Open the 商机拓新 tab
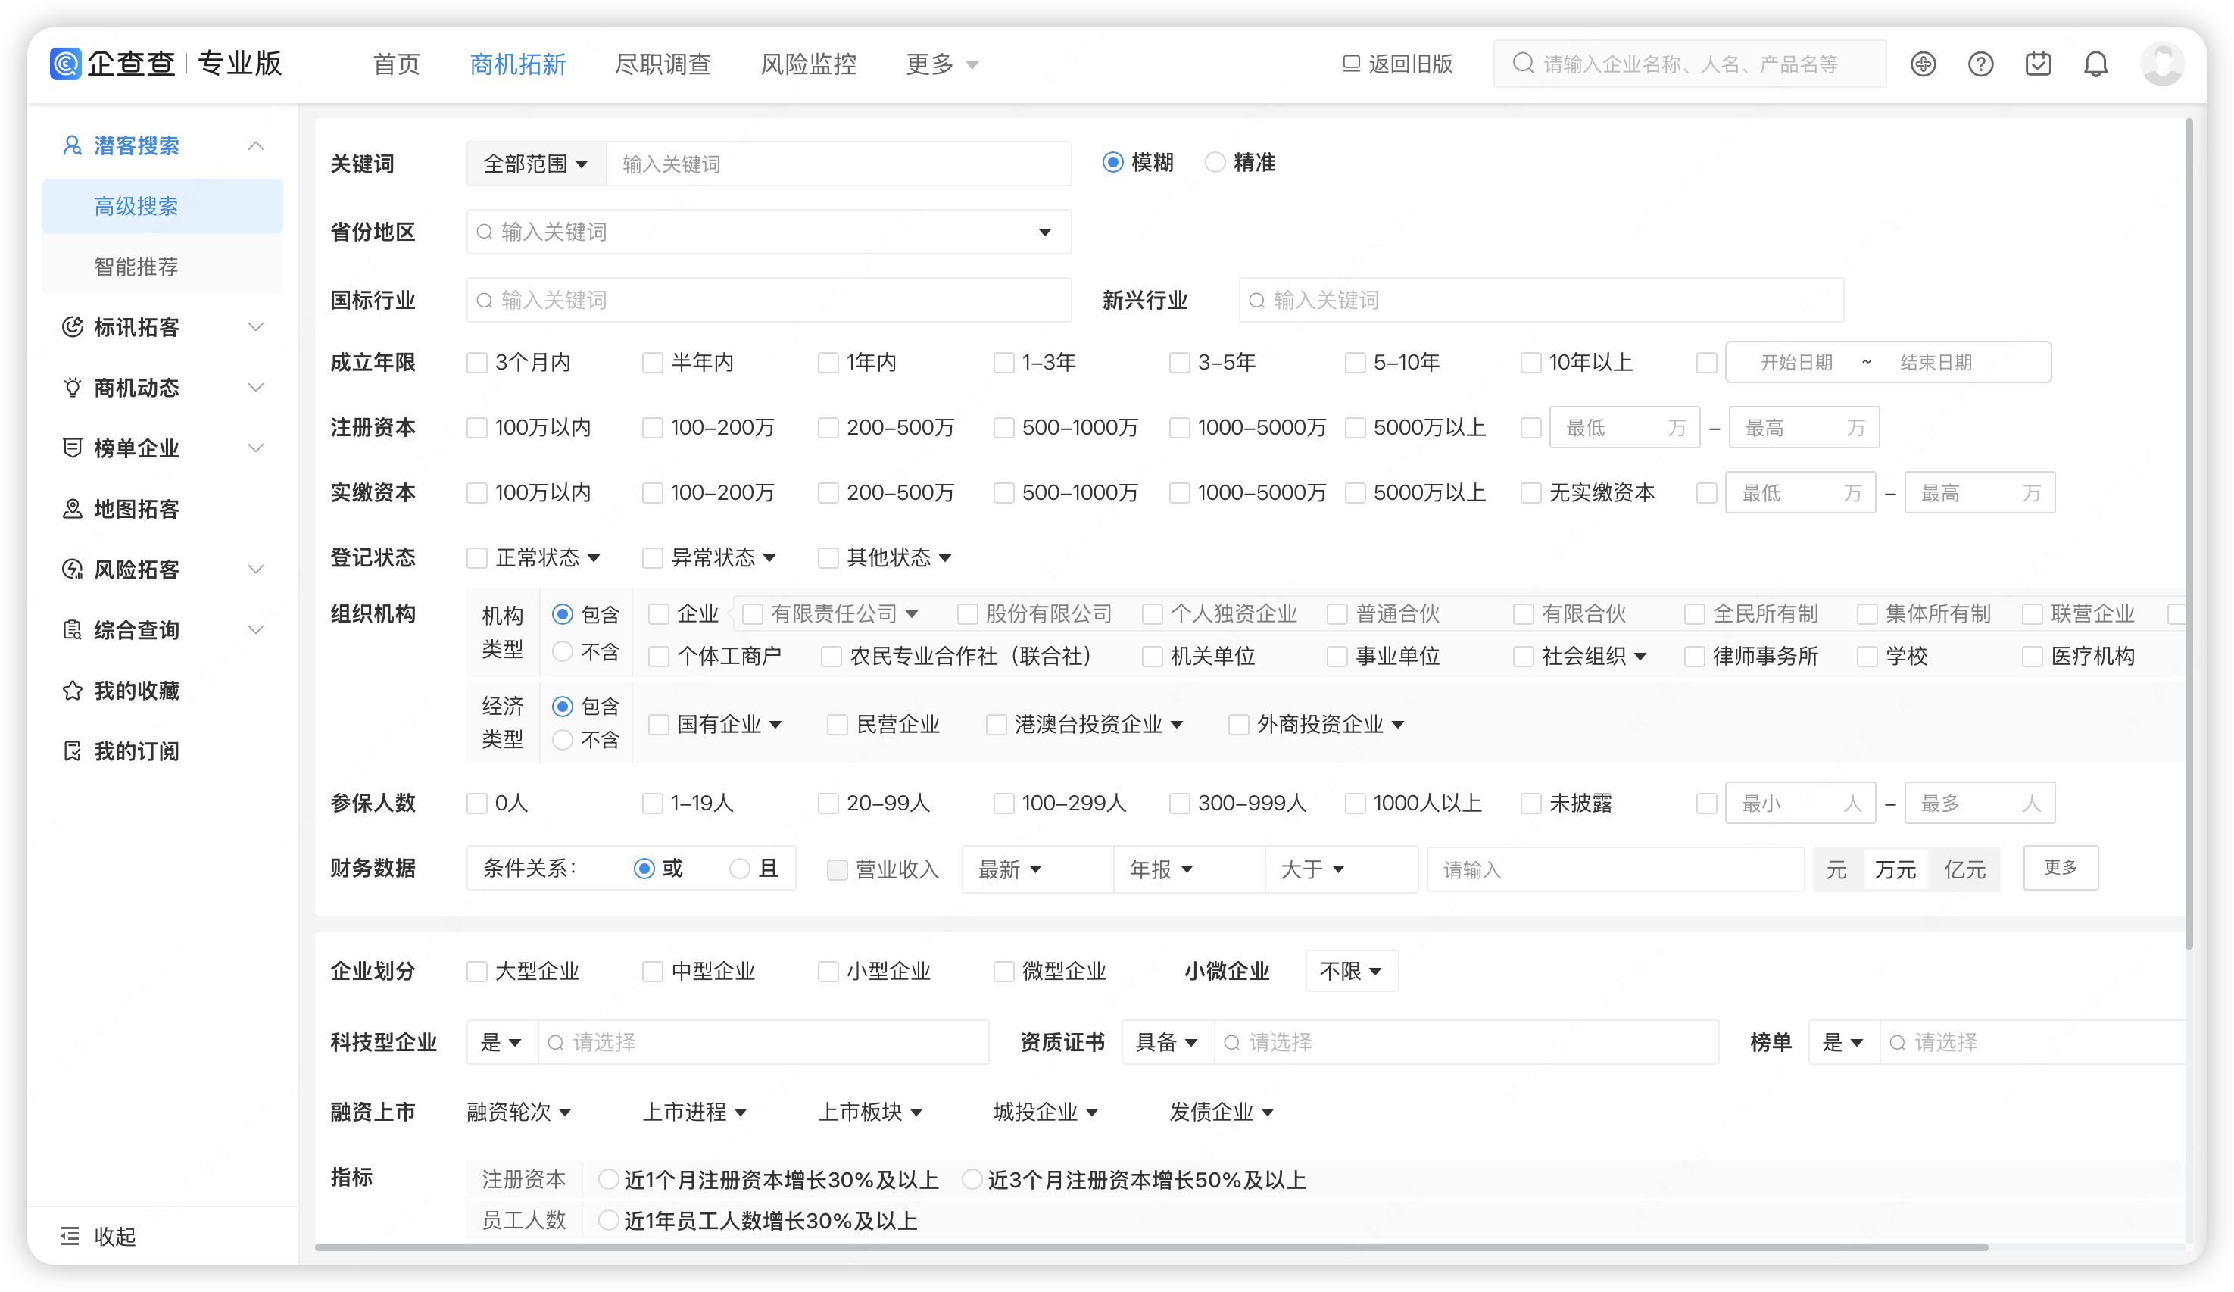This screenshot has width=2234, height=1292. [518, 64]
